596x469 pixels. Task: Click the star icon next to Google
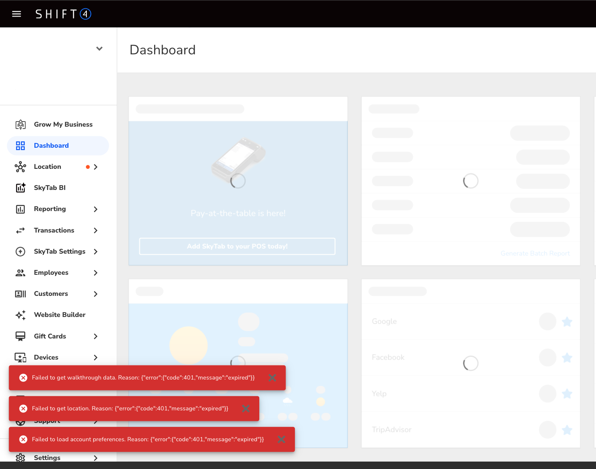point(567,322)
